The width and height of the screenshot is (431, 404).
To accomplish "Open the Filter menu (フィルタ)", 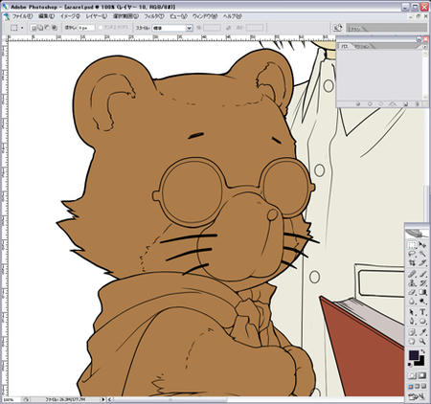I will (x=154, y=16).
